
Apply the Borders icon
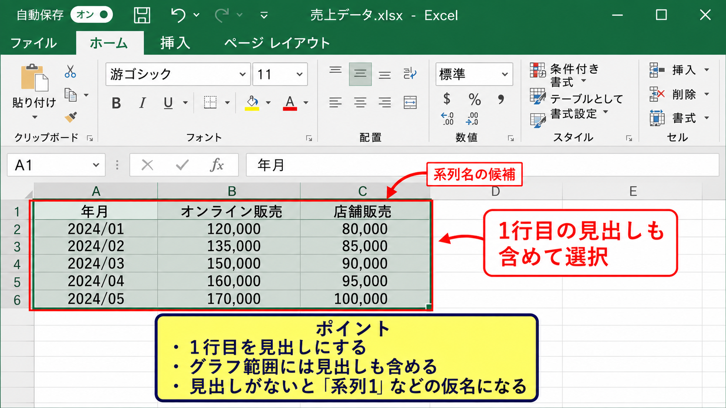(x=210, y=102)
